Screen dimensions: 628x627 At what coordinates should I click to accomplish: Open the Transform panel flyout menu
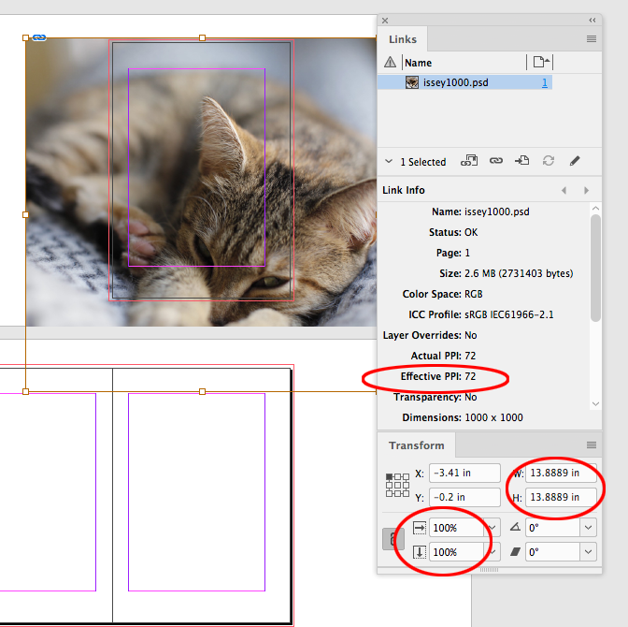[592, 445]
